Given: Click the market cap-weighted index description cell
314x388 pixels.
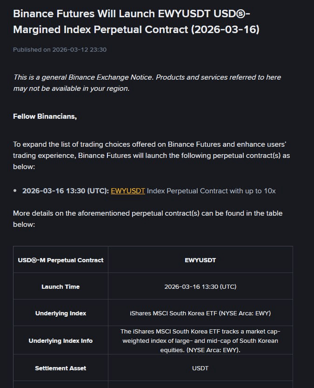Looking at the screenshot, I should (200, 340).
